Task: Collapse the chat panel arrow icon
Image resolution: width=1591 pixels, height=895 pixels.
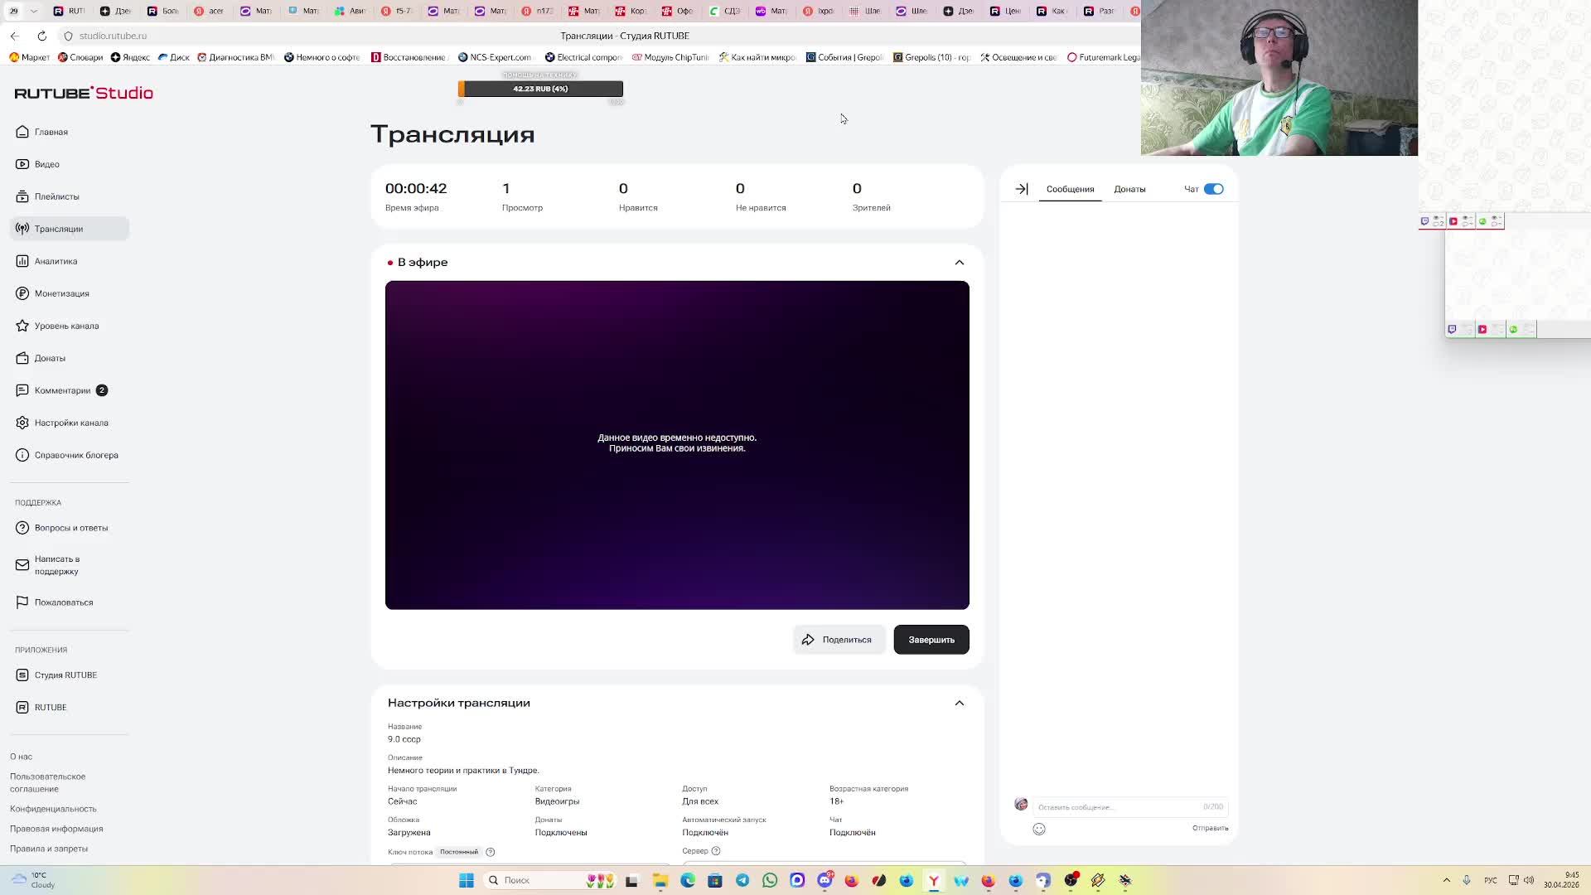Action: (1022, 189)
